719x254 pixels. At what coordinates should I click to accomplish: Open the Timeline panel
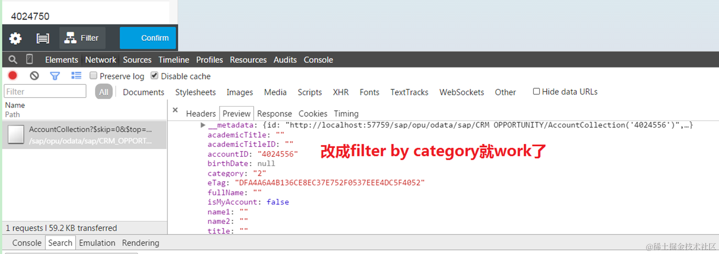(174, 60)
